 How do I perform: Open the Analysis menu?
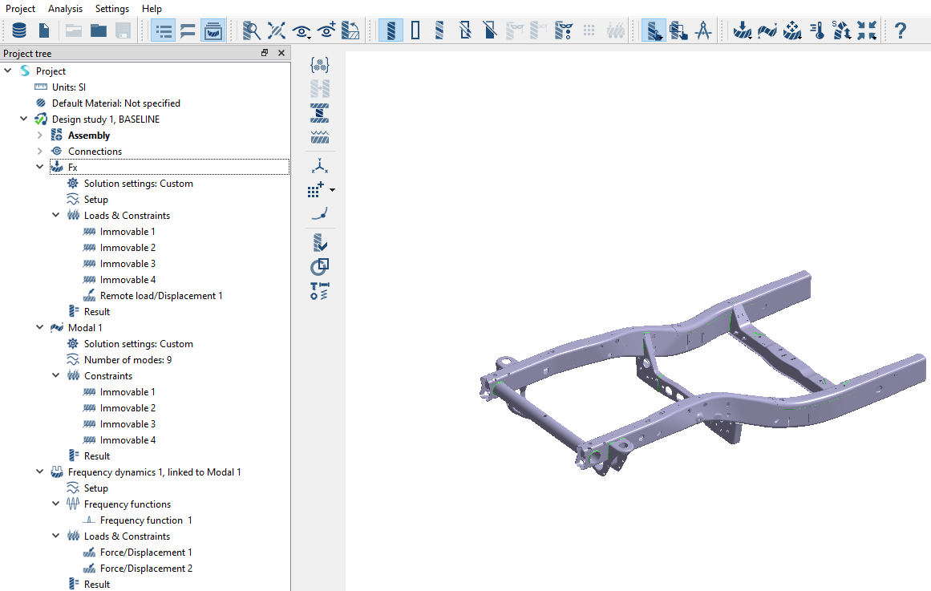(x=65, y=9)
